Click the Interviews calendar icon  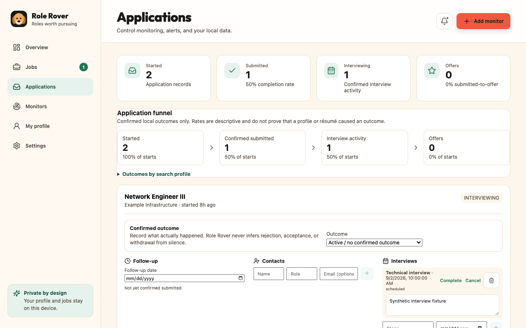click(385, 261)
